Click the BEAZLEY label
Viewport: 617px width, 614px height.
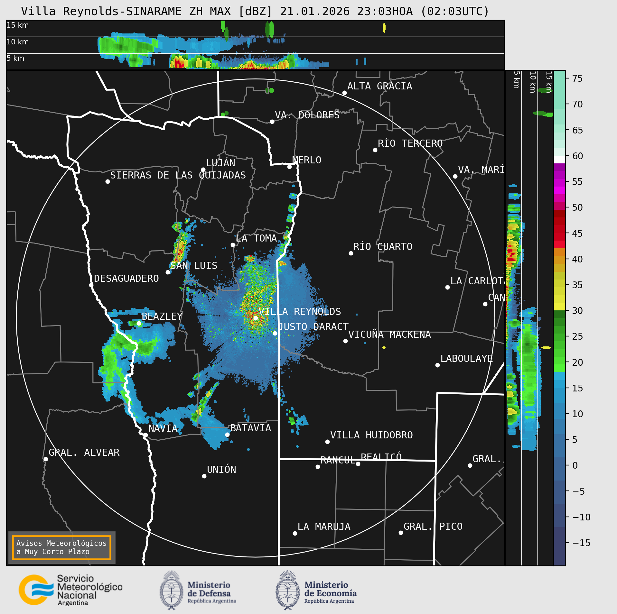tap(162, 316)
